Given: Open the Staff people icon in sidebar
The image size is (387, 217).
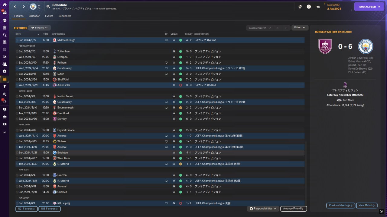Looking at the screenshot, I should click(x=5, y=57).
